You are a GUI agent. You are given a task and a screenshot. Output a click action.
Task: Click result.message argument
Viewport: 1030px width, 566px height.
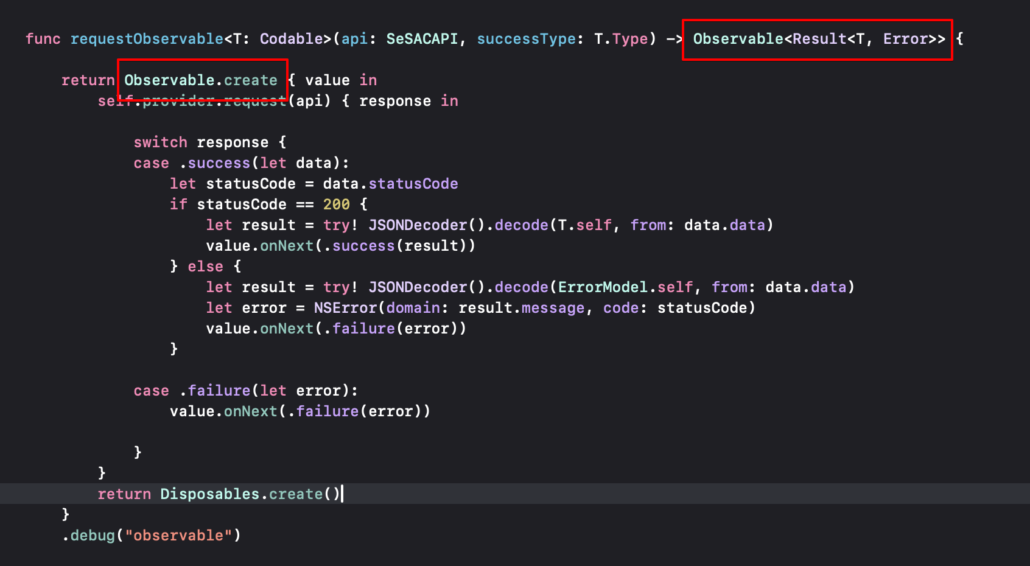[521, 308]
